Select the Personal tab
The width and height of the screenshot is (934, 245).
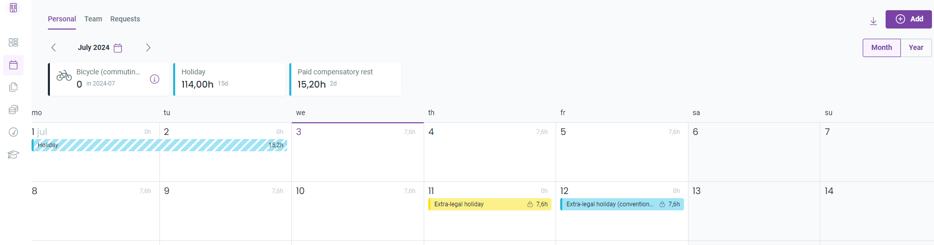point(62,19)
